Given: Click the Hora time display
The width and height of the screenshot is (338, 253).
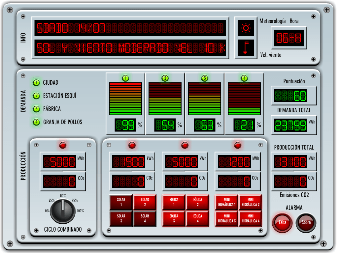Looking at the screenshot, I should pos(289,38).
